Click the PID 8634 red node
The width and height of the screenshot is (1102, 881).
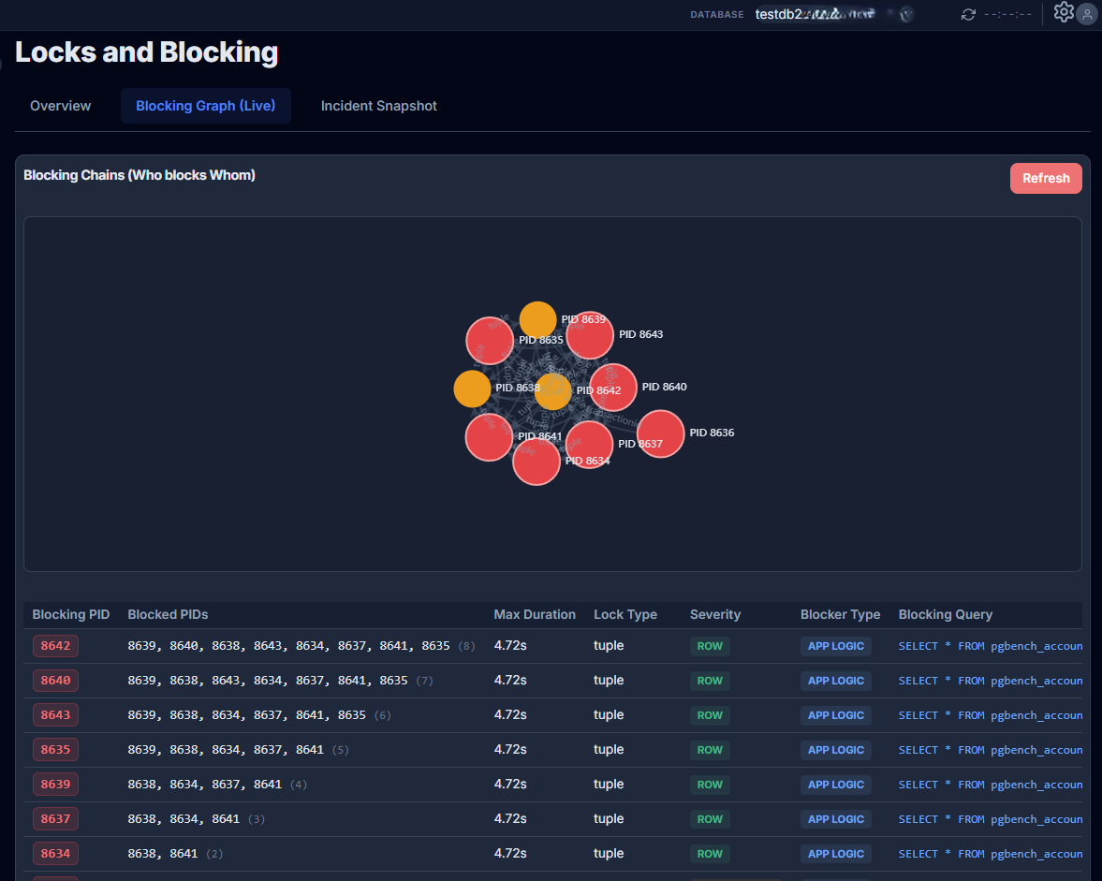536,462
